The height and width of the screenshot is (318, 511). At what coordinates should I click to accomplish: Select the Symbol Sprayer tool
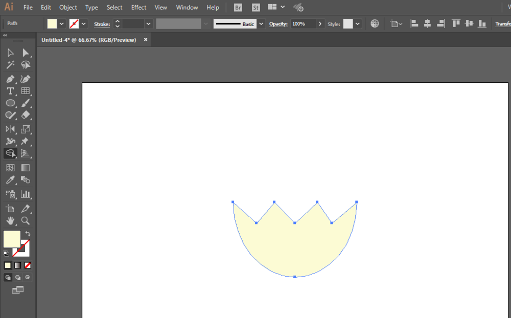(x=10, y=194)
